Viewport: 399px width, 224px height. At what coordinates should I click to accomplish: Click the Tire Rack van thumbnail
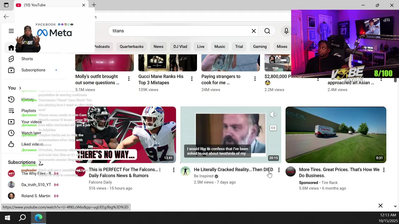point(336,135)
